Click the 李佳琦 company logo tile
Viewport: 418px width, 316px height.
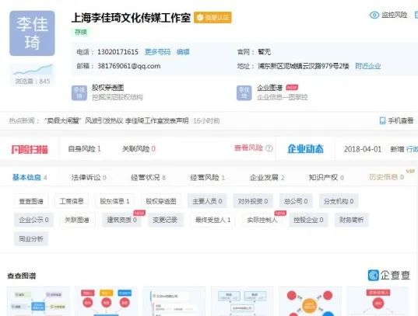(x=32, y=33)
